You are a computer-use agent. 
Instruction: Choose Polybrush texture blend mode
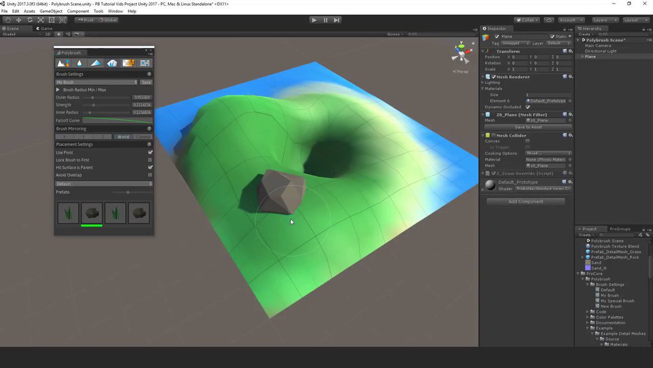[128, 63]
